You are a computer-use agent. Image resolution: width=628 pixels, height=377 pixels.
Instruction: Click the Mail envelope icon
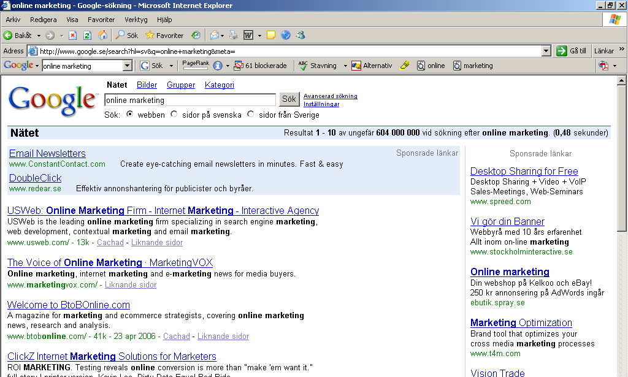(x=215, y=35)
